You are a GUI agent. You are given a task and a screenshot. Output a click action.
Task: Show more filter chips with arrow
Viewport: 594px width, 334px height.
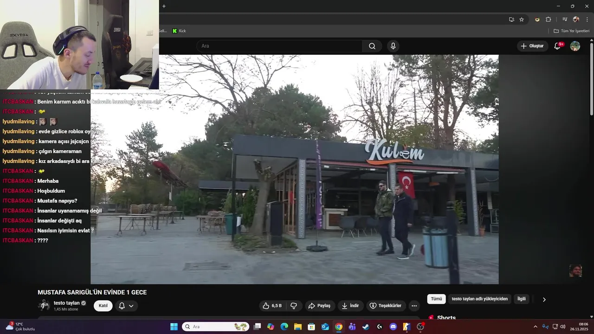(544, 299)
